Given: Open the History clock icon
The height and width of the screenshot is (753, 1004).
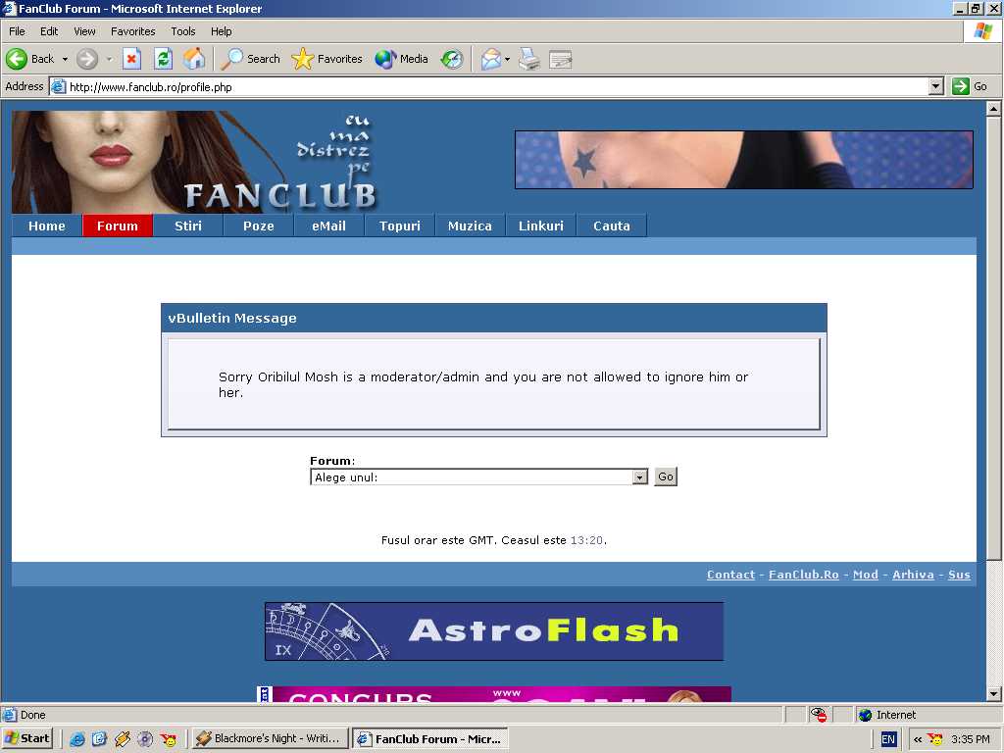Looking at the screenshot, I should pyautogui.click(x=452, y=59).
